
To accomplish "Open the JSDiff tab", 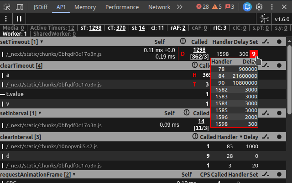I will (x=41, y=7).
